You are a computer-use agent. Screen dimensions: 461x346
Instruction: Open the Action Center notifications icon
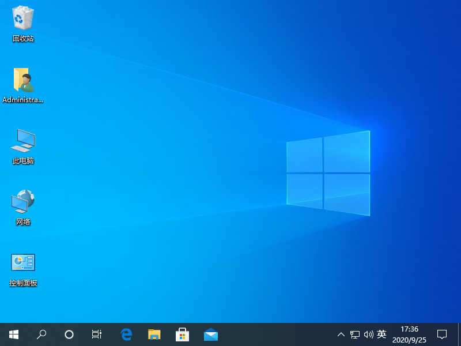[442, 334]
